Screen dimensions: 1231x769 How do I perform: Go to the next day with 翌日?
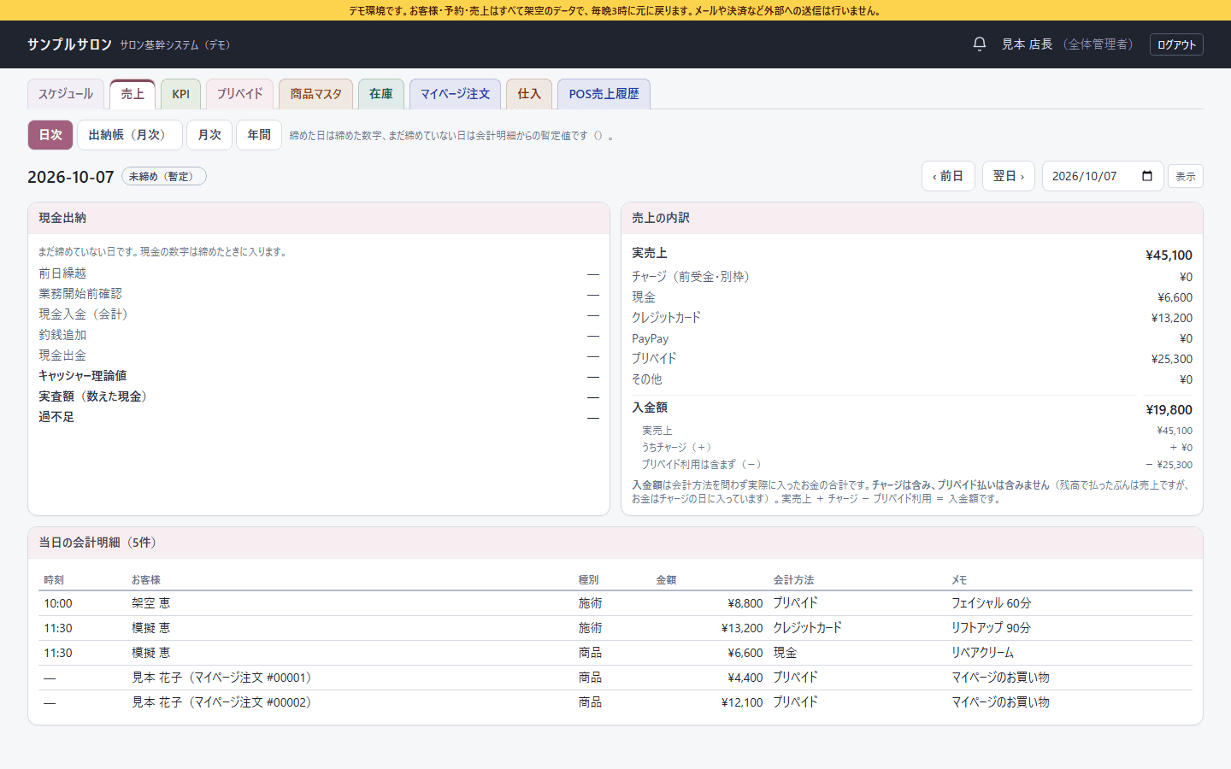1009,176
